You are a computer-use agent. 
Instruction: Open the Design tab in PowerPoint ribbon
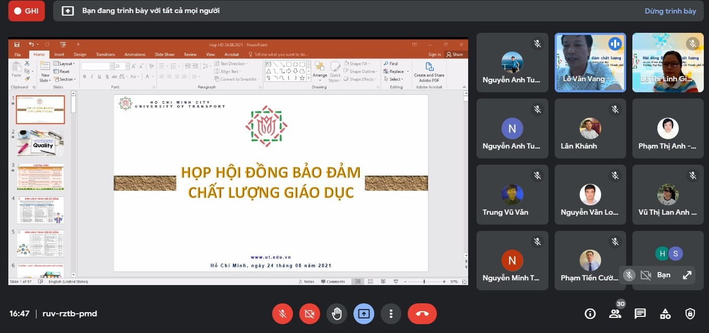pyautogui.click(x=80, y=54)
